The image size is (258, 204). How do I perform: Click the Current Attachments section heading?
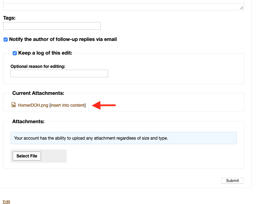point(38,93)
